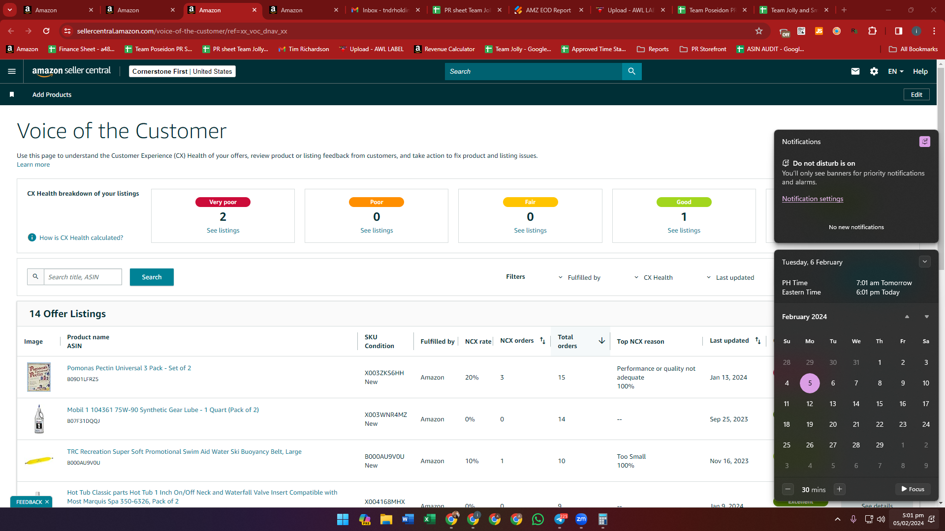Show hidden system tray icons
945x531 pixels.
point(838,519)
